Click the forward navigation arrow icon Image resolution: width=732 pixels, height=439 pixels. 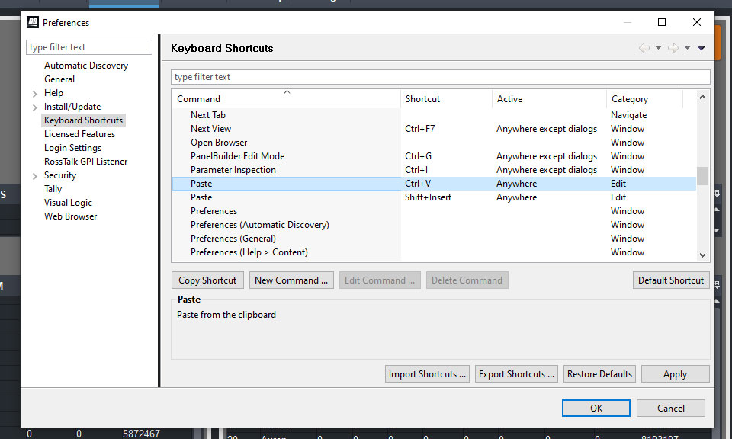[x=673, y=48]
